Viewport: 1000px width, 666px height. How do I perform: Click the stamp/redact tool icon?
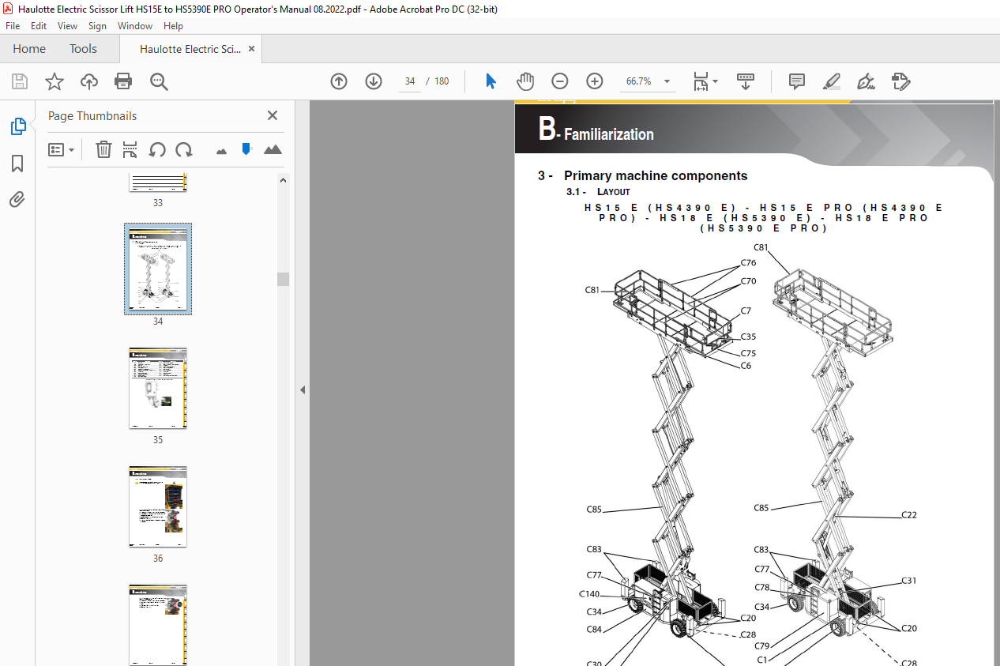pos(900,81)
